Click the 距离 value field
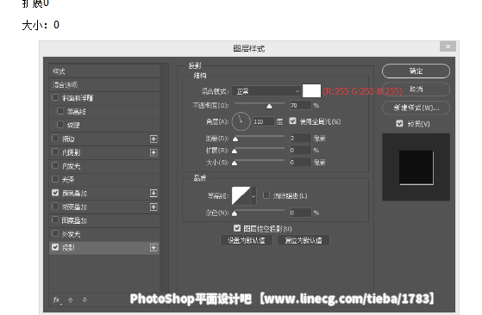 click(x=301, y=139)
